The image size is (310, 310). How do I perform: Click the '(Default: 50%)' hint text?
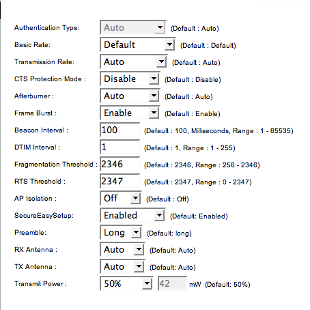click(227, 285)
